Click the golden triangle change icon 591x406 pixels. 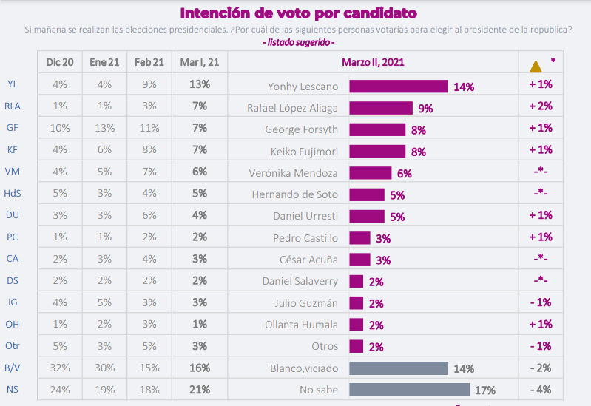536,67
